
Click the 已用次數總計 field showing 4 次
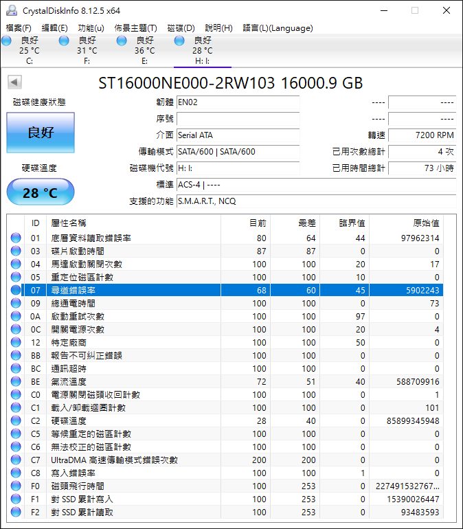422,152
